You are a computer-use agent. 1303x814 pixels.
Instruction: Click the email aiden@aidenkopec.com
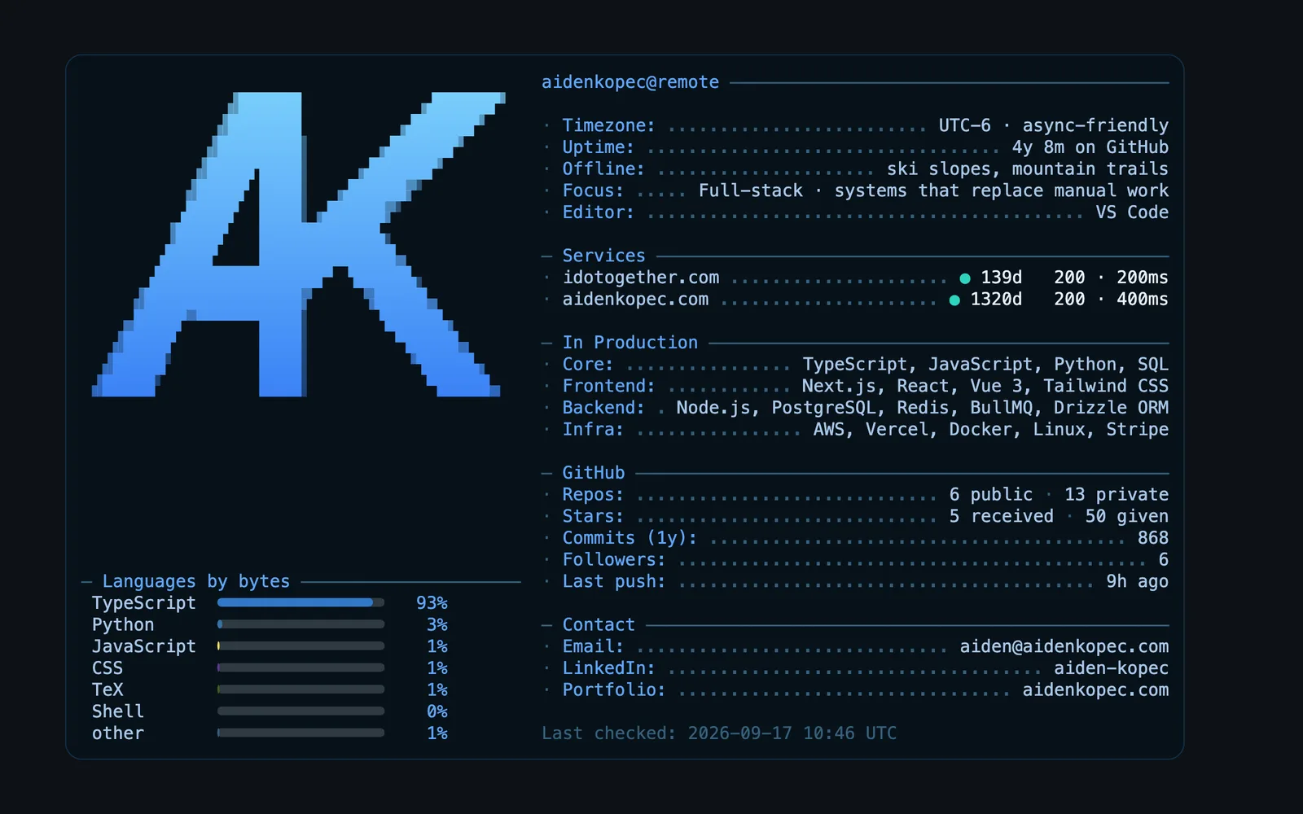(1064, 646)
